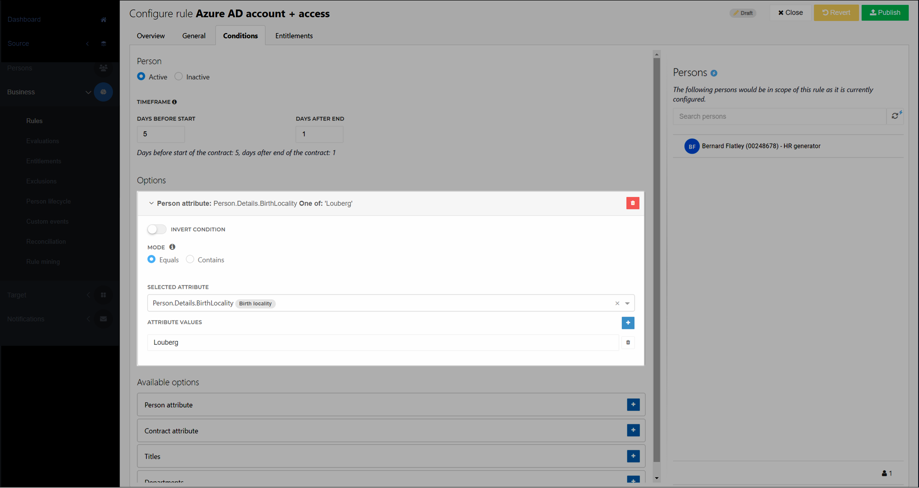Add Contract attribute option
The width and height of the screenshot is (919, 488).
(x=633, y=430)
